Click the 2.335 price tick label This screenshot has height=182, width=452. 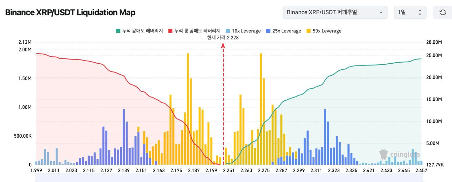[x=351, y=170]
